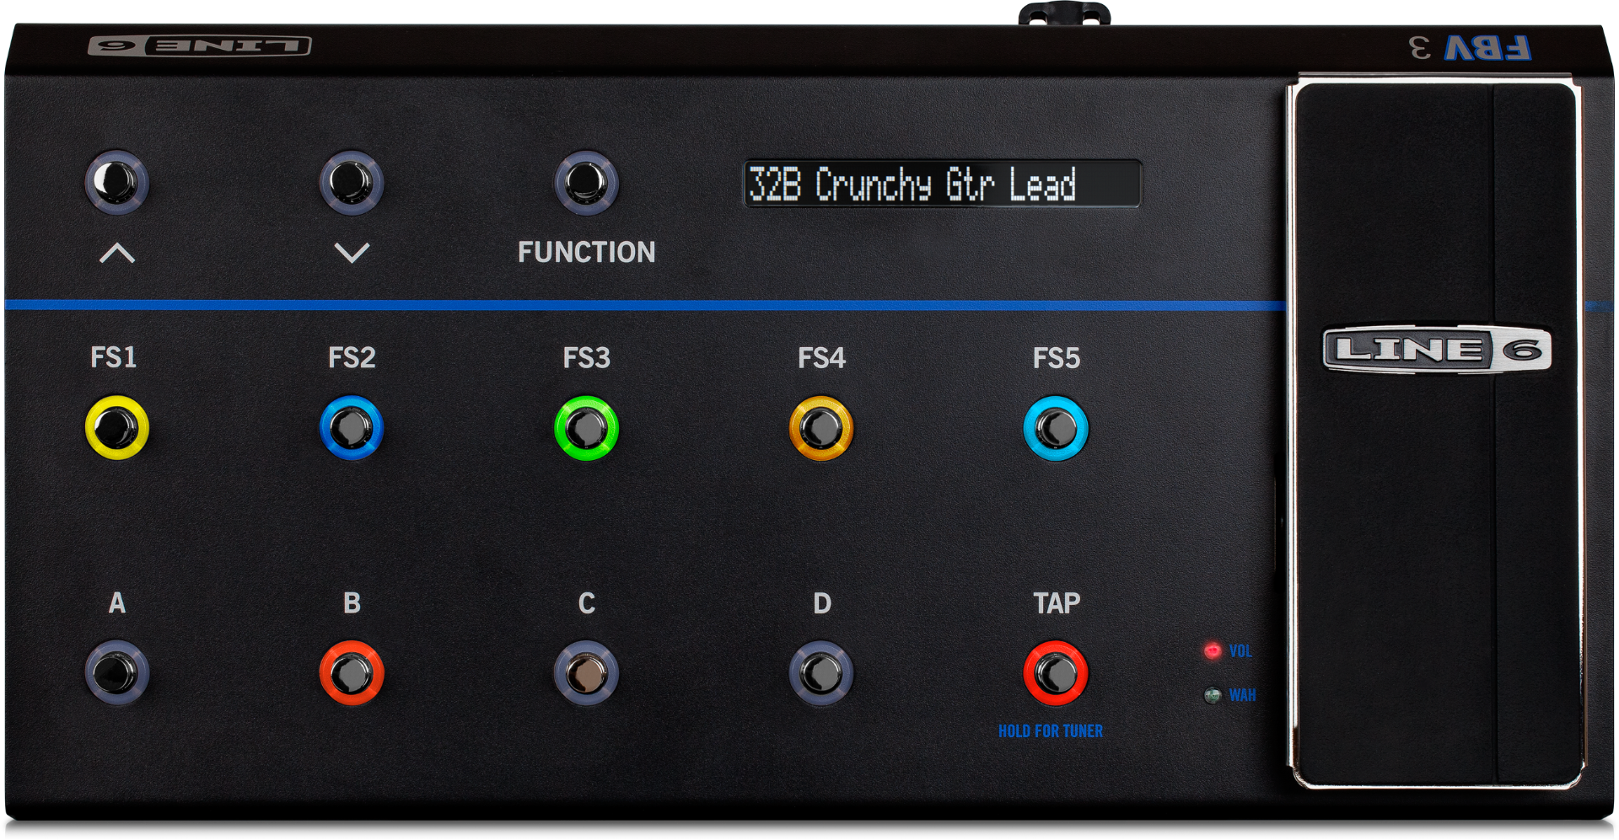Click the WAH indicator LED
Screen dimensions: 1619x840
coord(1213,695)
